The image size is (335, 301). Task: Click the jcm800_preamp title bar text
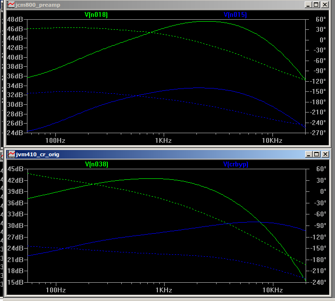point(38,5)
